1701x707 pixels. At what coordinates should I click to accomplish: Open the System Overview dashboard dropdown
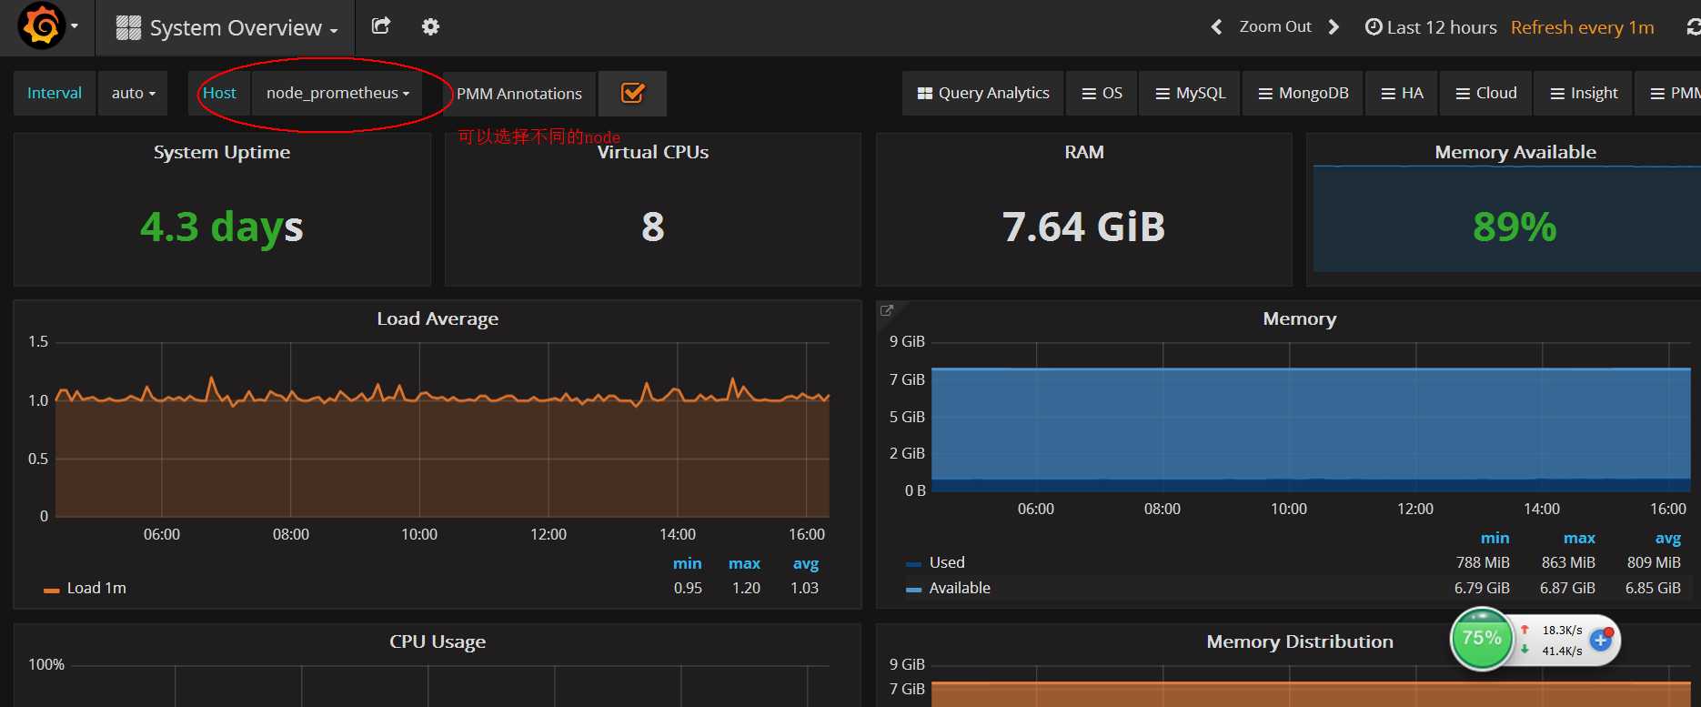226,27
